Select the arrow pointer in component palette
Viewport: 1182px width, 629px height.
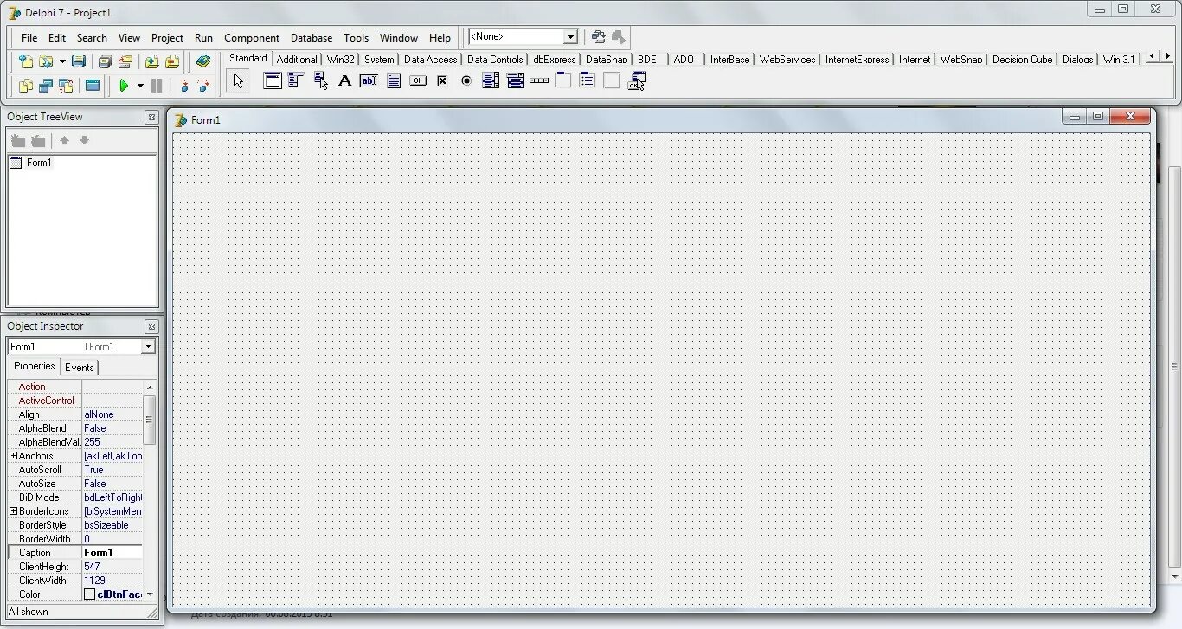tap(239, 81)
